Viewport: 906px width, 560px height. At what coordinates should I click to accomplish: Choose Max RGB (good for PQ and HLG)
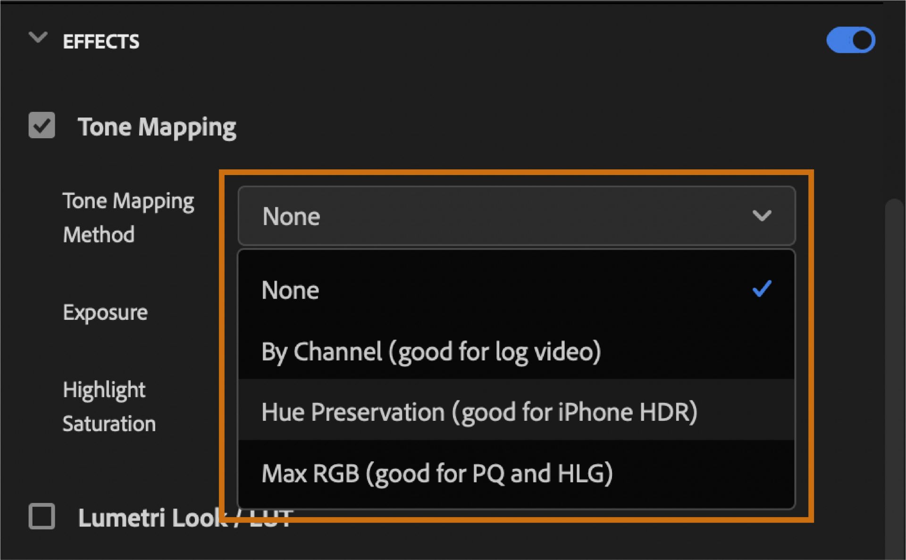pos(437,474)
